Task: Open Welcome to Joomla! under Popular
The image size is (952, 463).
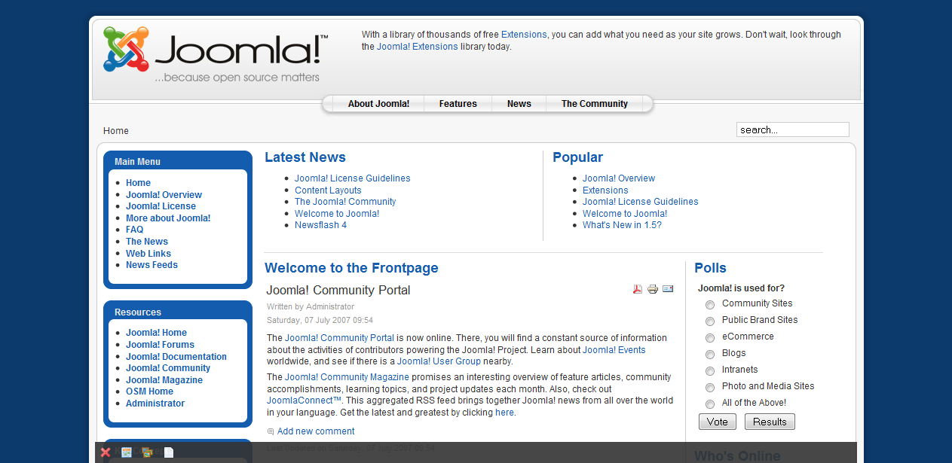Action: [x=625, y=214]
